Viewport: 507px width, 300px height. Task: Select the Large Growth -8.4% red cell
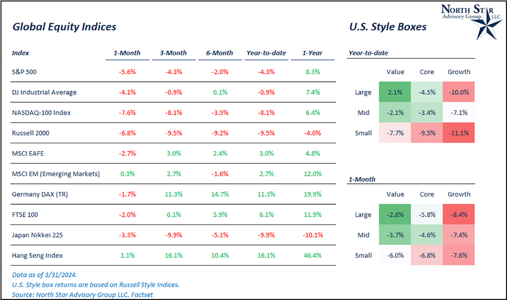[x=459, y=215]
